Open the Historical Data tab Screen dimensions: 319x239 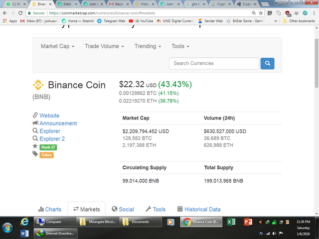click(199, 209)
